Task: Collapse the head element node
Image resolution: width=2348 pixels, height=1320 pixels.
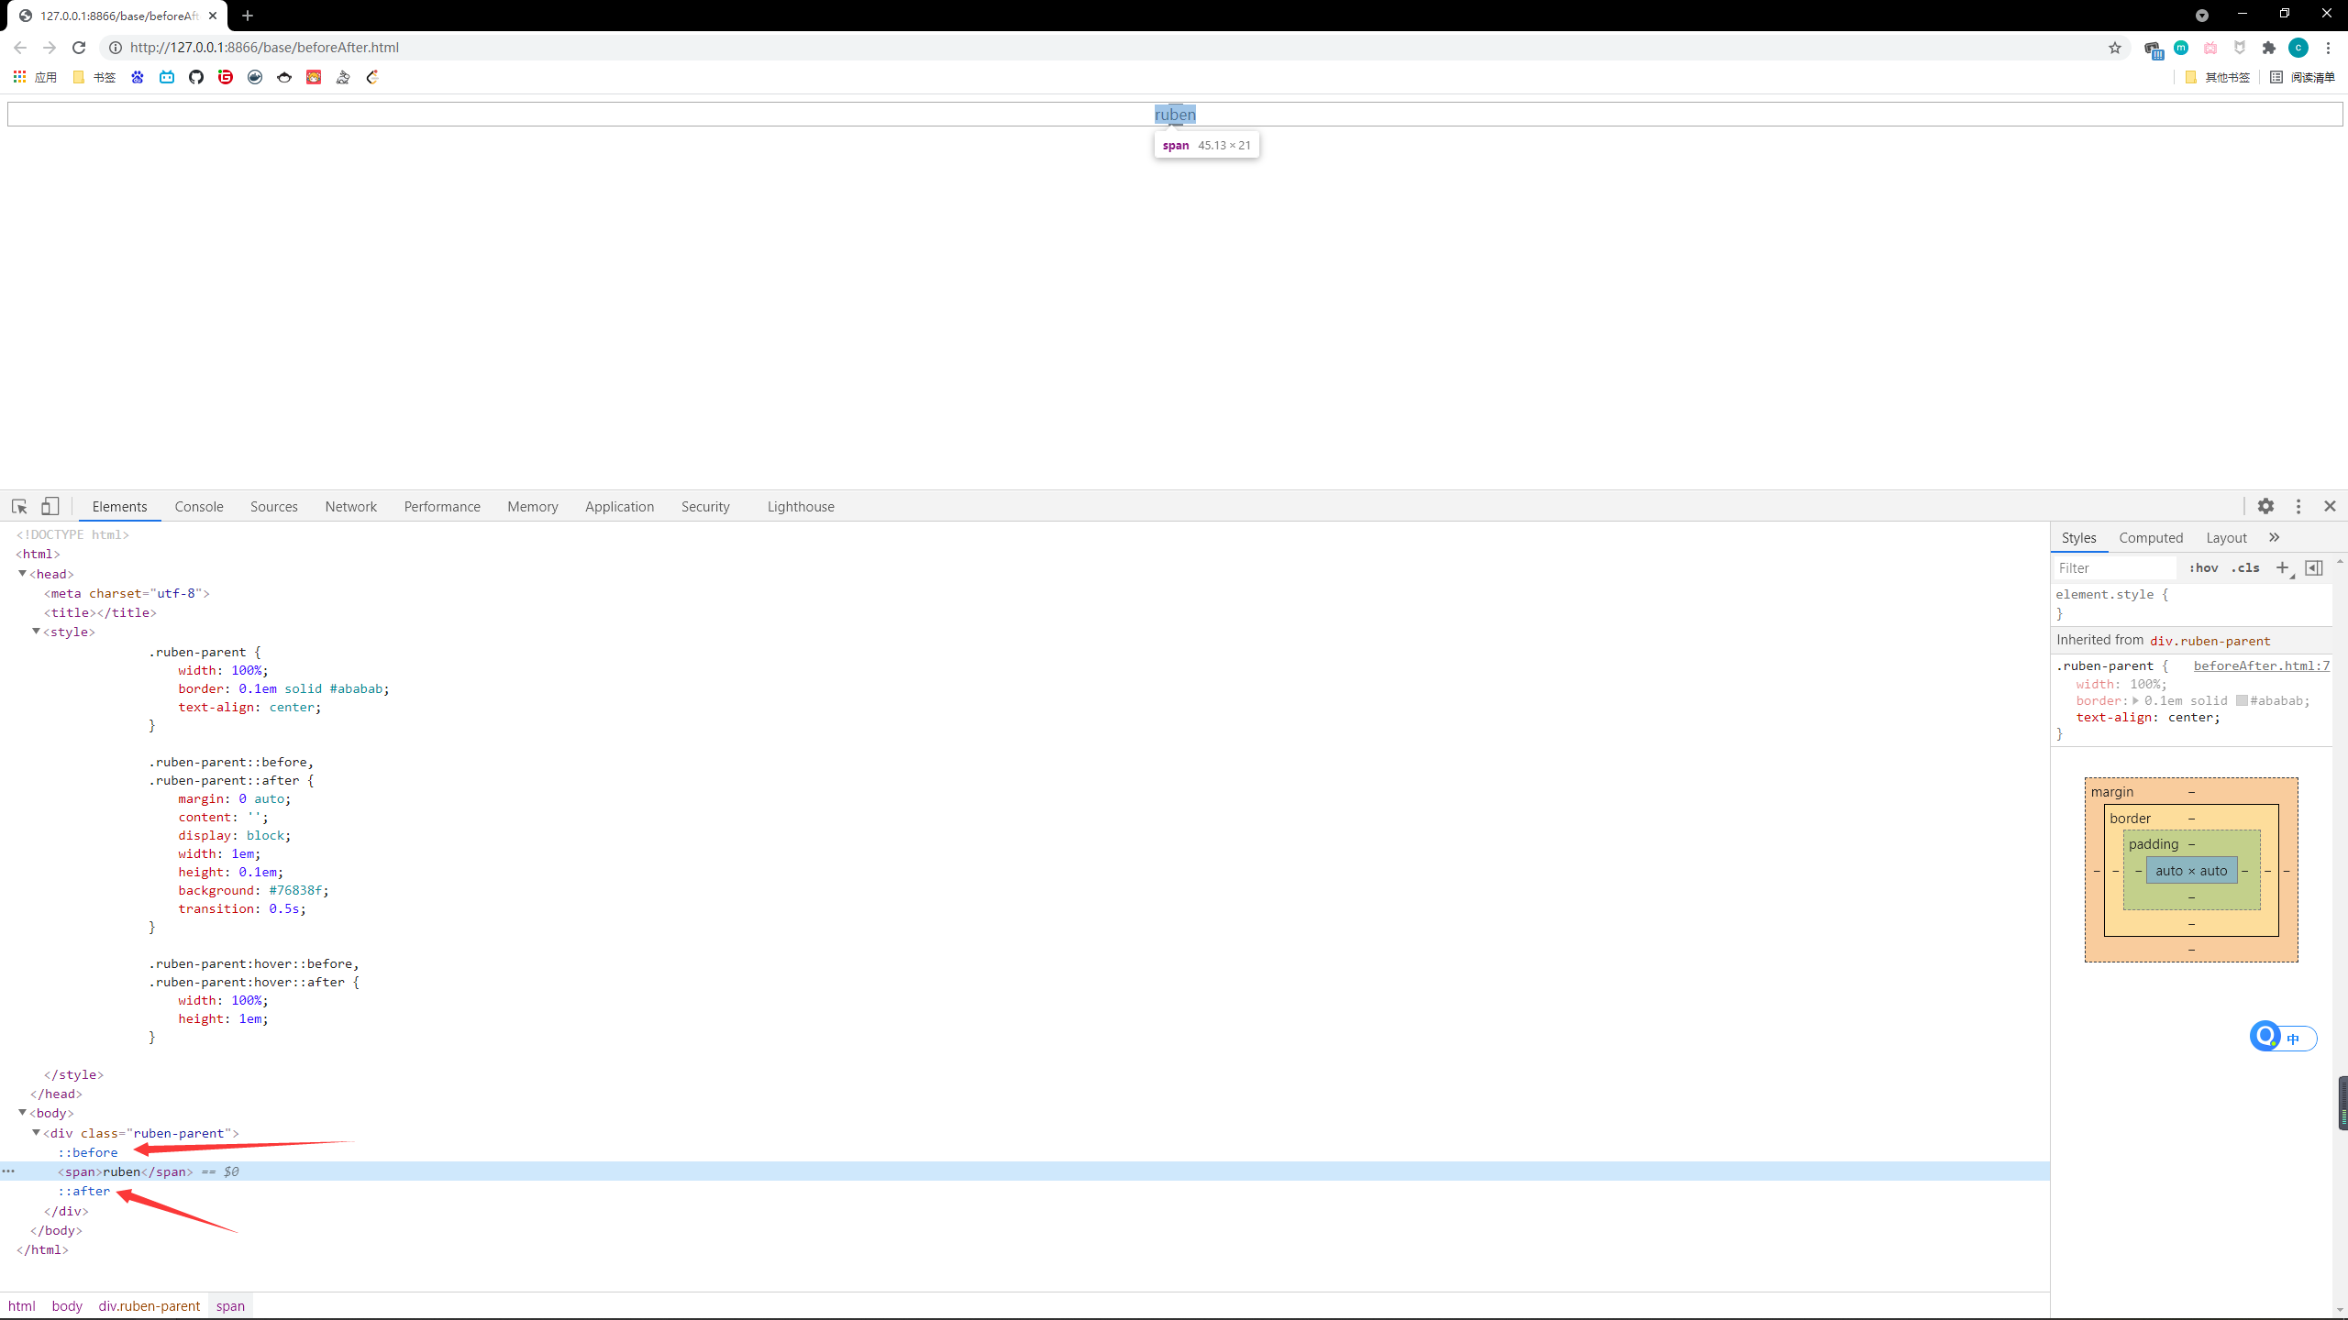Action: point(23,574)
